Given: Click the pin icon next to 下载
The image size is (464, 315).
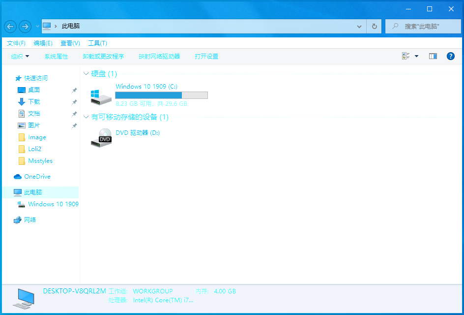Looking at the screenshot, I should [x=75, y=102].
